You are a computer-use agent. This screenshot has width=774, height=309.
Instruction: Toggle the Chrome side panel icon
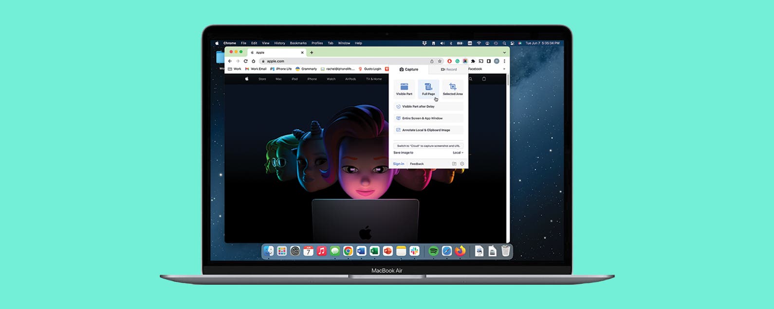tap(489, 61)
